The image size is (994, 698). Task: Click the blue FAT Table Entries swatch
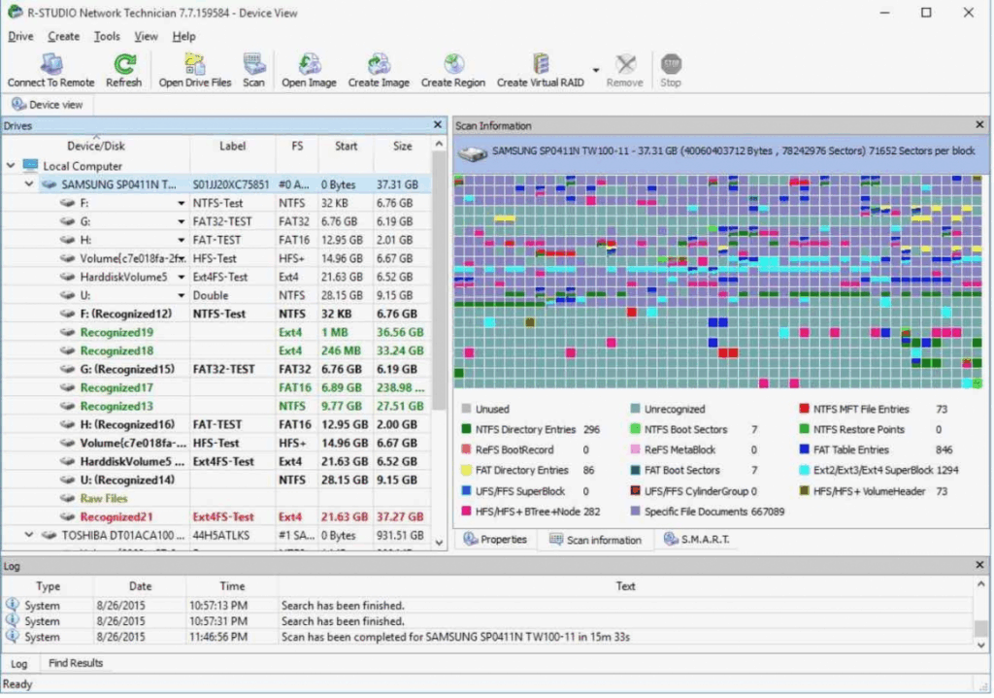coord(805,450)
